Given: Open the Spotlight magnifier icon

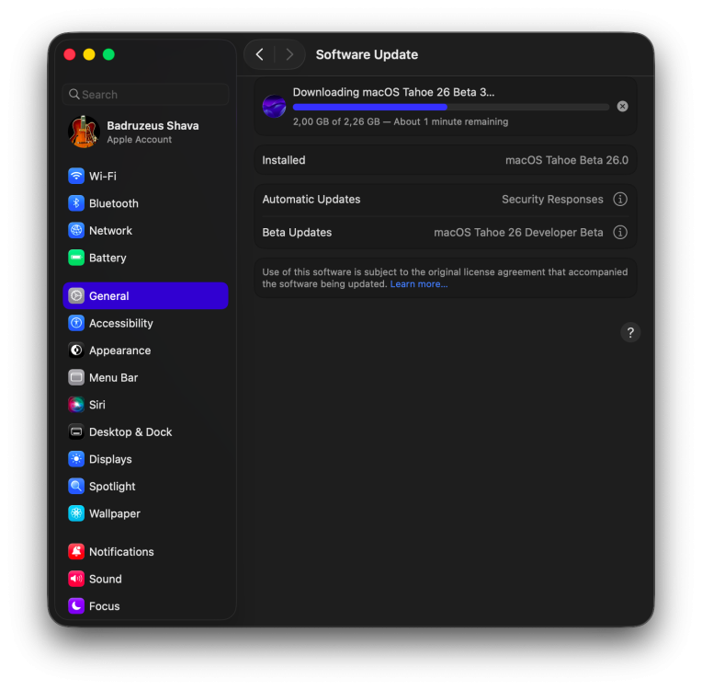Looking at the screenshot, I should click(x=76, y=487).
